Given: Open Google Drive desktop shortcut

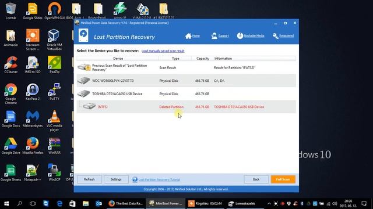Looking at the screenshot, I should [x=10, y=146].
